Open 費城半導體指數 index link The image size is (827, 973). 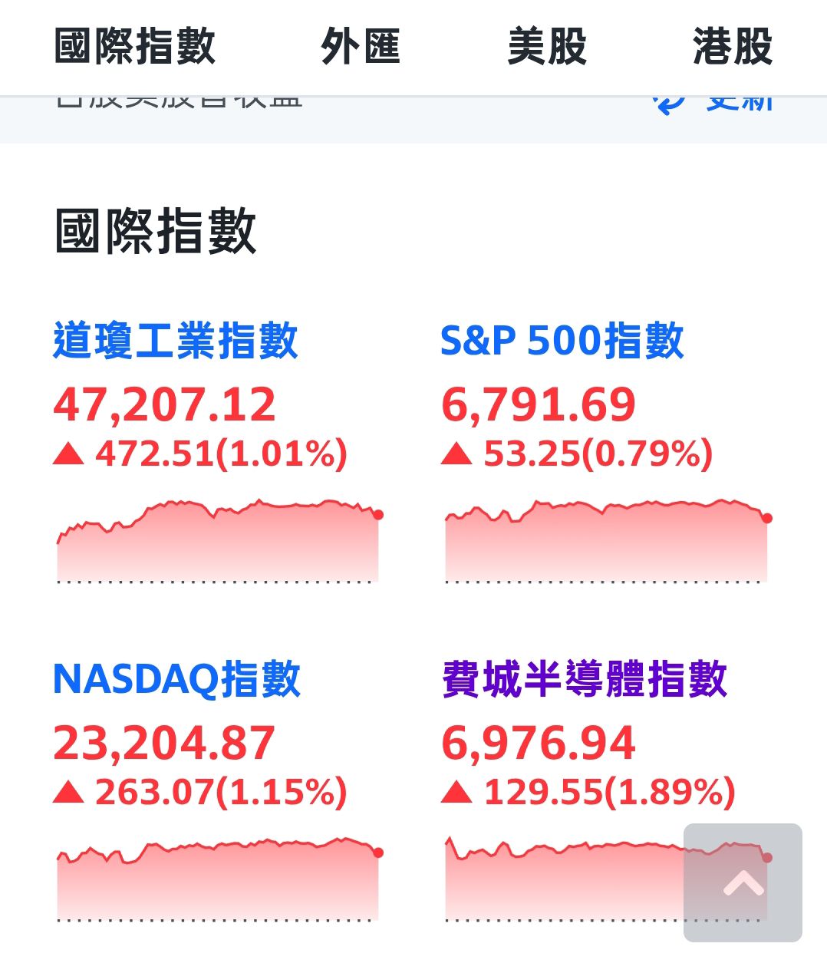tap(585, 679)
